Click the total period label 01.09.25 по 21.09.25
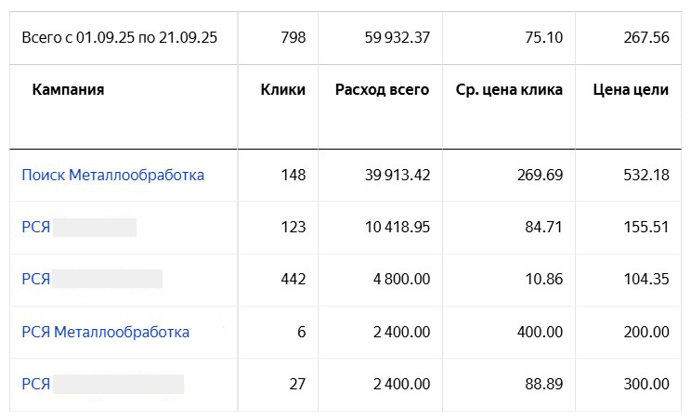The image size is (691, 420). (119, 37)
